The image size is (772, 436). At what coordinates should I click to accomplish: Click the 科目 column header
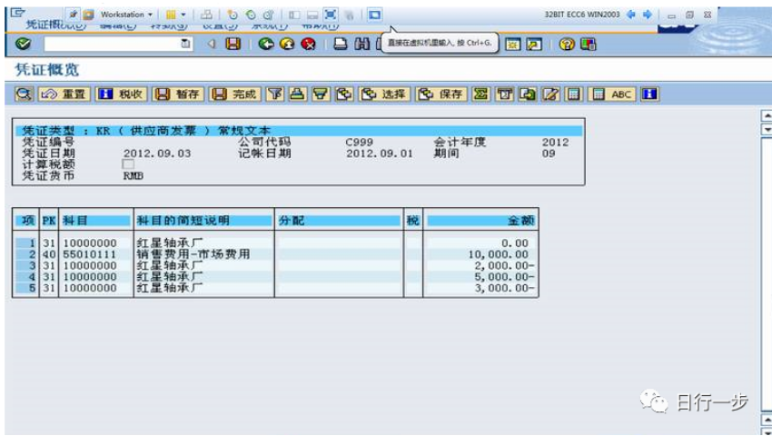point(95,220)
